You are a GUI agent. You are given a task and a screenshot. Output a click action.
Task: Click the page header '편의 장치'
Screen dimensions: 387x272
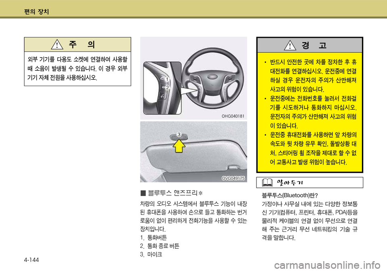point(37,12)
